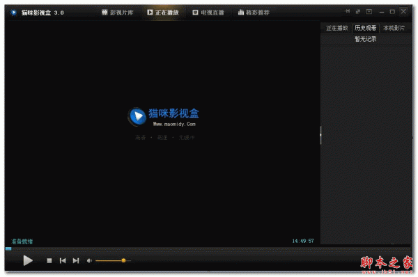
Task: Minimize the 猫咪影视盒 window
Action: [x=382, y=12]
